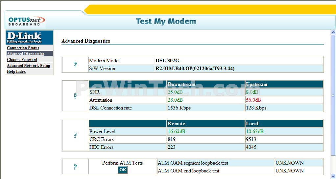Go to Change Password
The width and height of the screenshot is (336, 179).
pyautogui.click(x=22, y=60)
